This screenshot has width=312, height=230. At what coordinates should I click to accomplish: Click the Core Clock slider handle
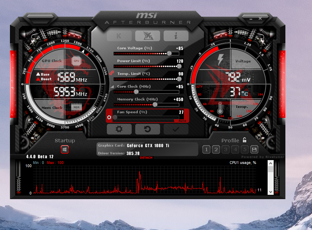[136, 92]
